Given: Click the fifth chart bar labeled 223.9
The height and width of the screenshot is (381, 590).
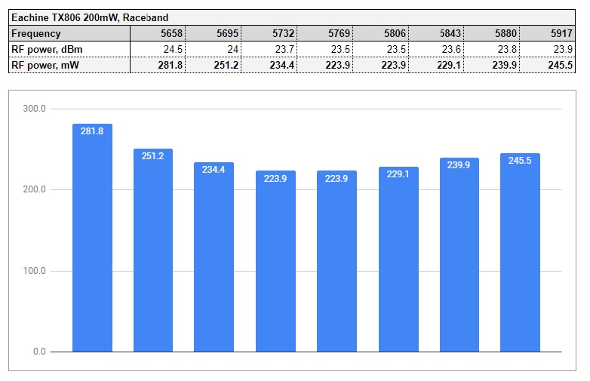Looking at the screenshot, I should pyautogui.click(x=336, y=261).
